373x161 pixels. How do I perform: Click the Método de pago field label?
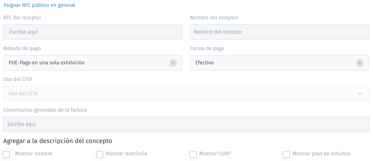point(22,48)
